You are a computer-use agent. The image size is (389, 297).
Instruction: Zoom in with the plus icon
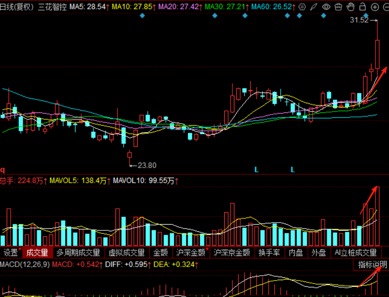(375, 7)
